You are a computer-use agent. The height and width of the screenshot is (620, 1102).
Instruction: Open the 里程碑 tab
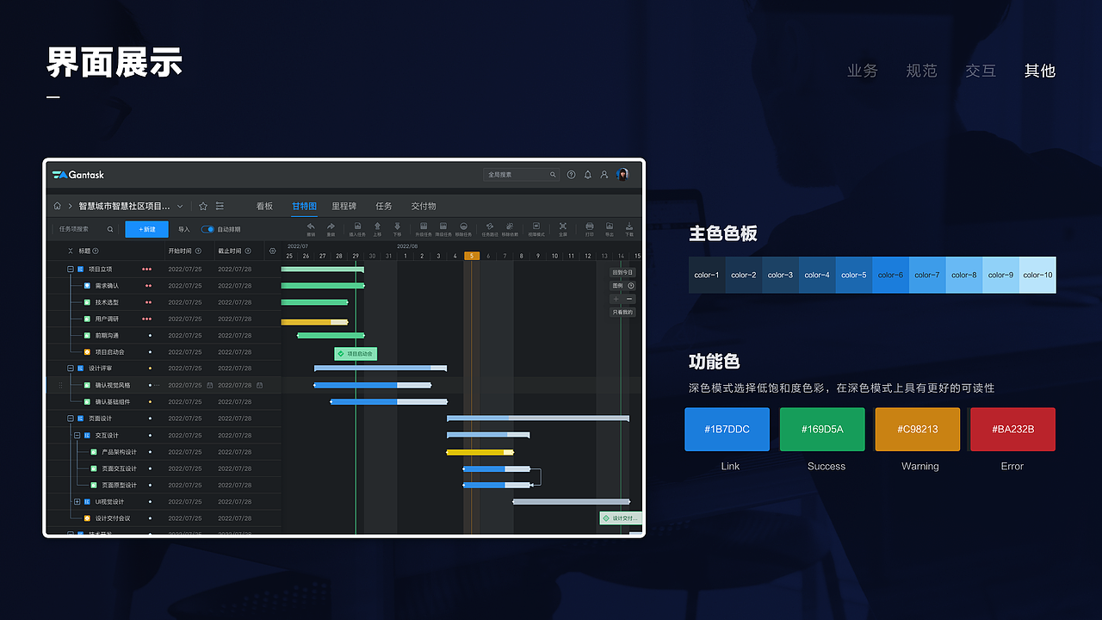(344, 207)
